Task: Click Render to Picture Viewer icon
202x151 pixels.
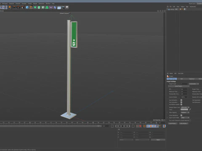Action: [18, 7]
